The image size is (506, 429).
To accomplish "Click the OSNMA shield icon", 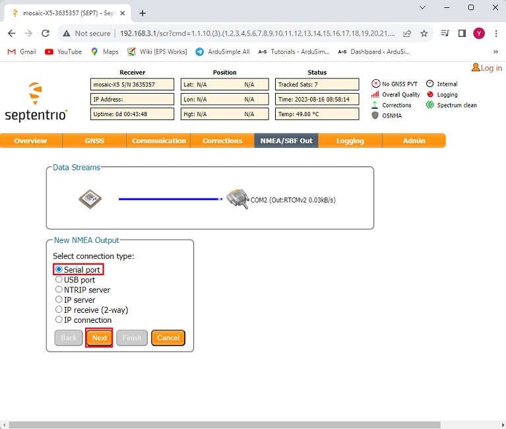I will point(376,115).
